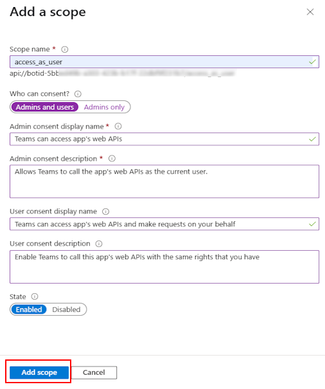Click the info icon beside Scope name
This screenshot has height=389, width=325.
[x=65, y=50]
